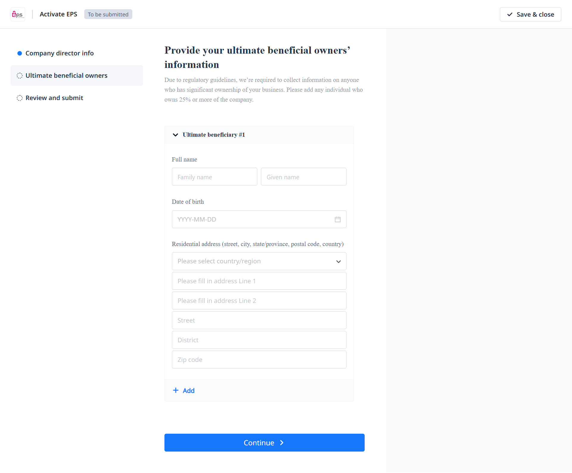The height and width of the screenshot is (473, 572).
Task: Focus the address Line 1 field
Action: pyautogui.click(x=259, y=281)
